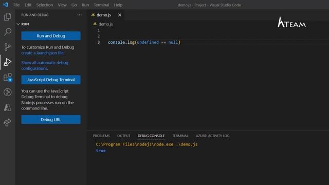Open the Azure activity bar icon
The height and width of the screenshot is (185, 329).
[8, 107]
